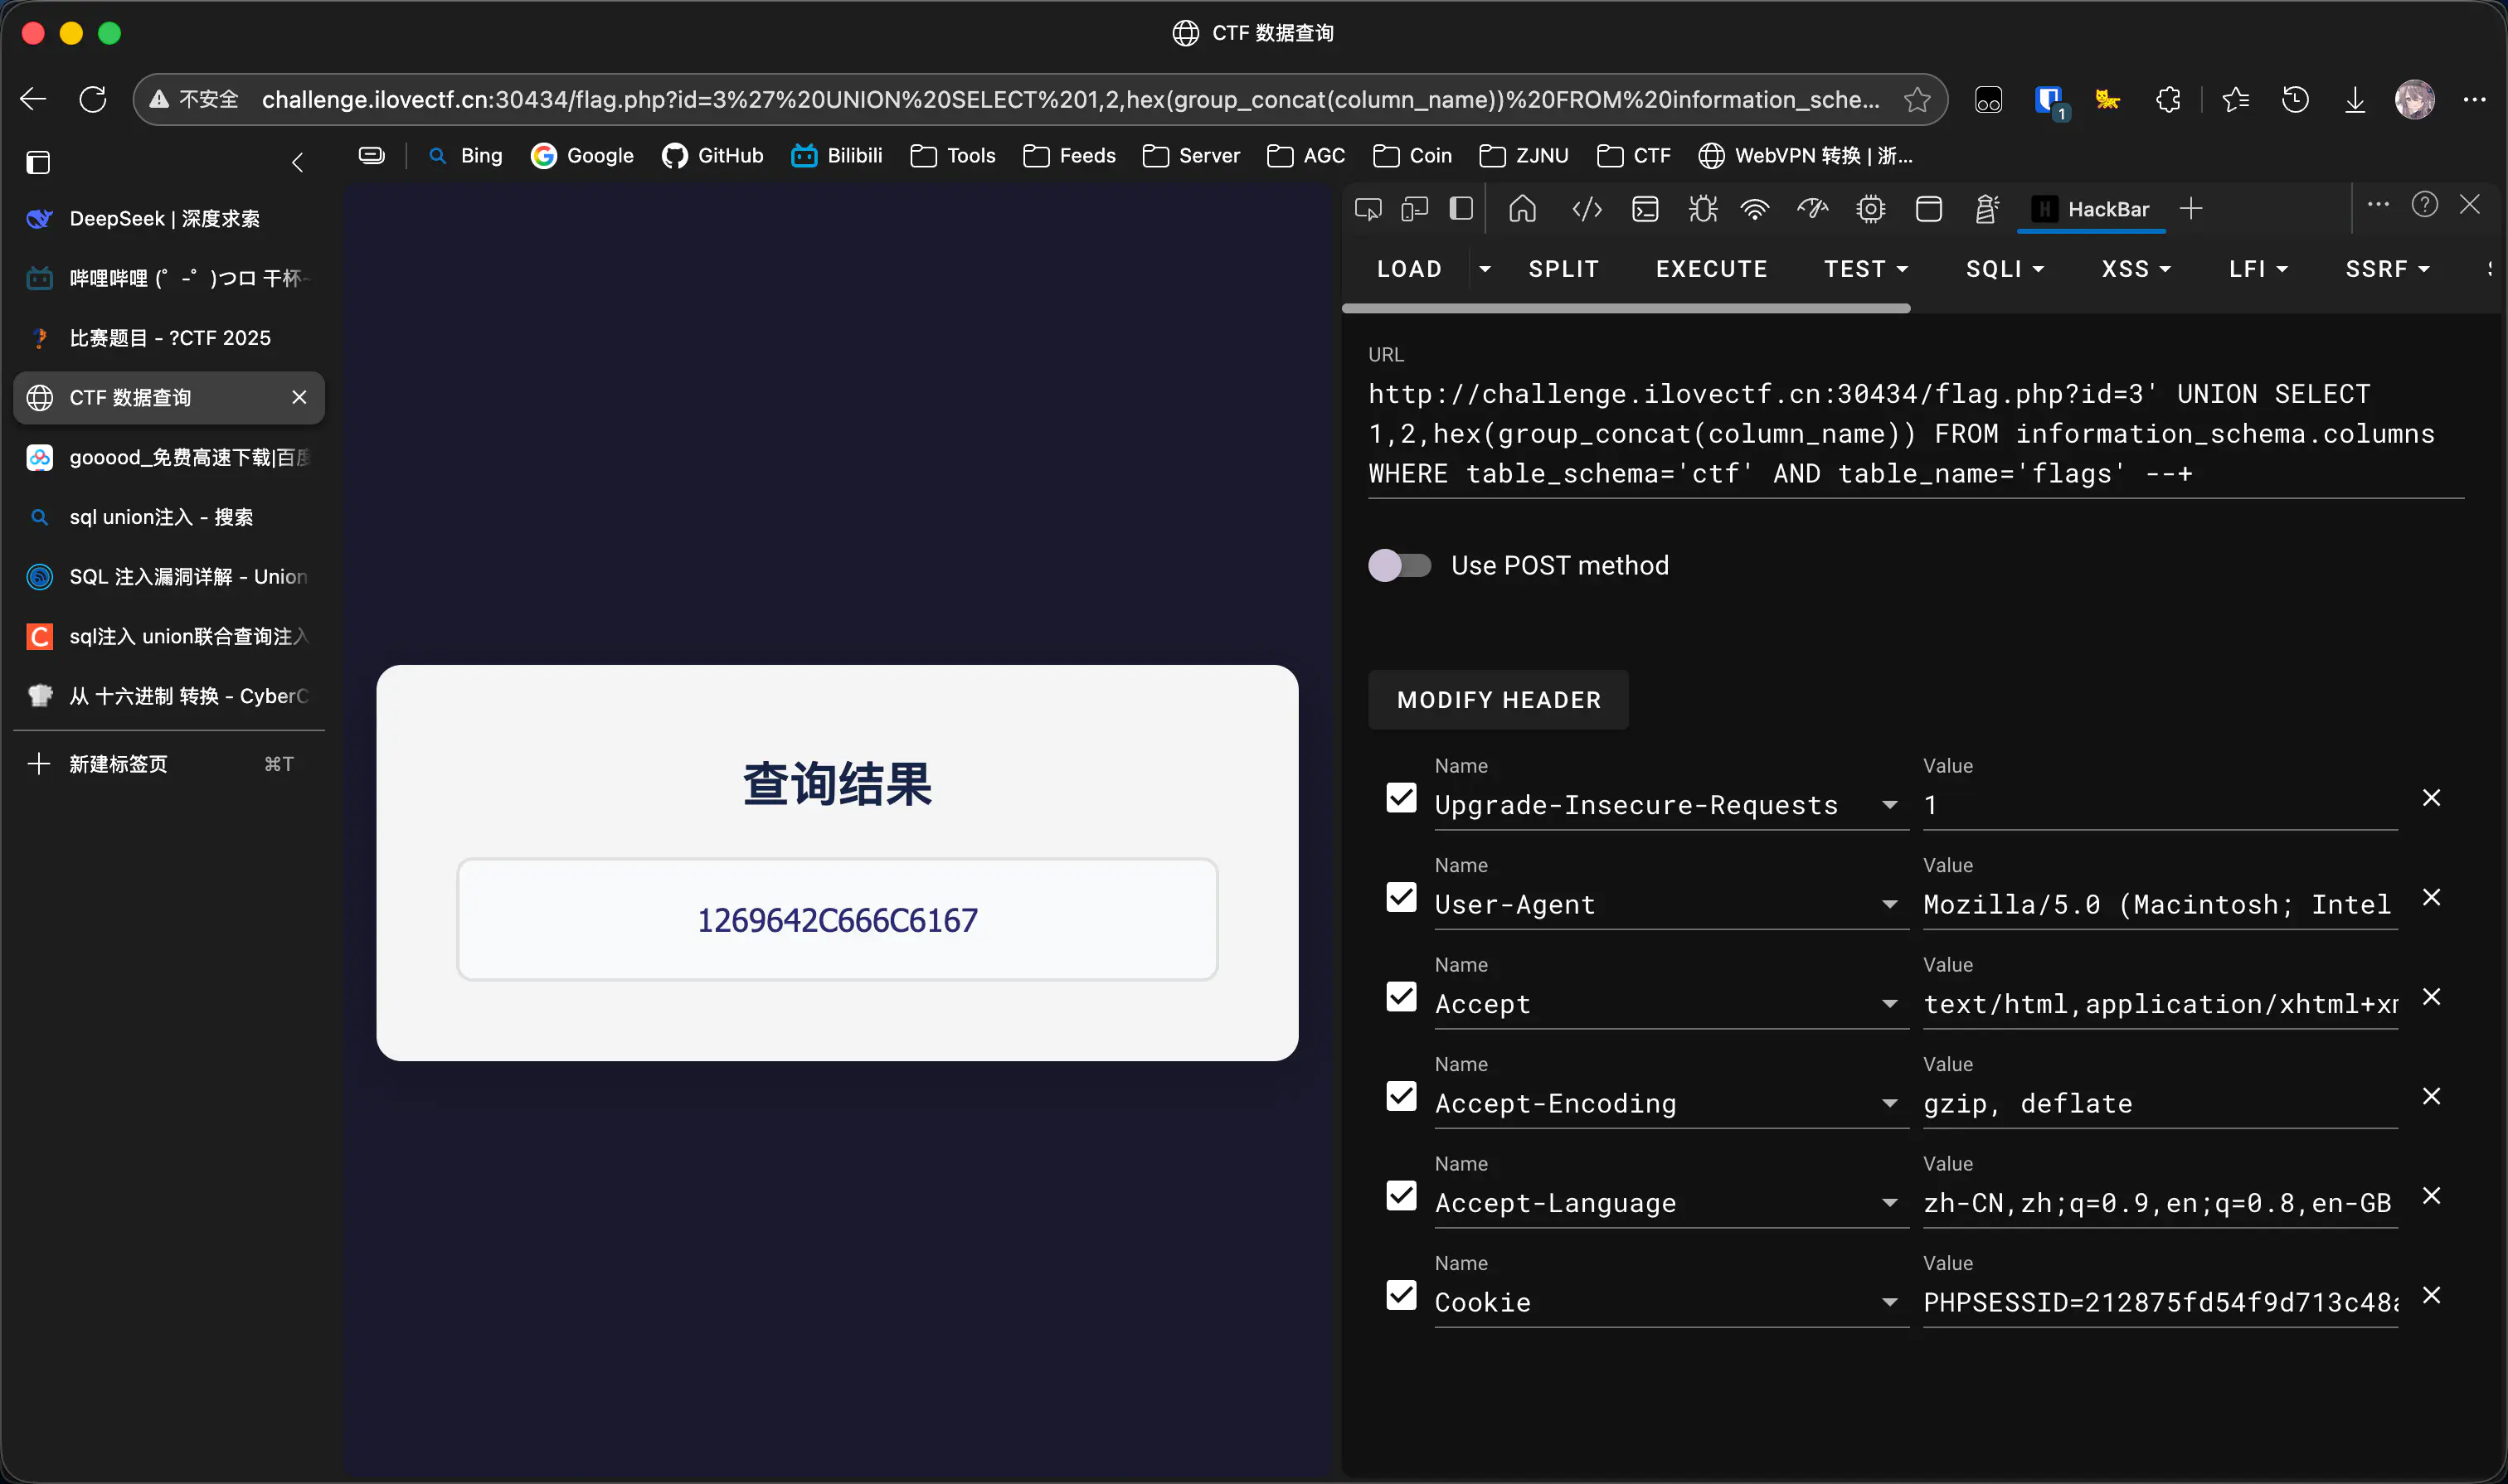This screenshot has width=2508, height=1484.
Task: Expand the Accept-Encoding name dropdown
Action: click(1888, 1103)
